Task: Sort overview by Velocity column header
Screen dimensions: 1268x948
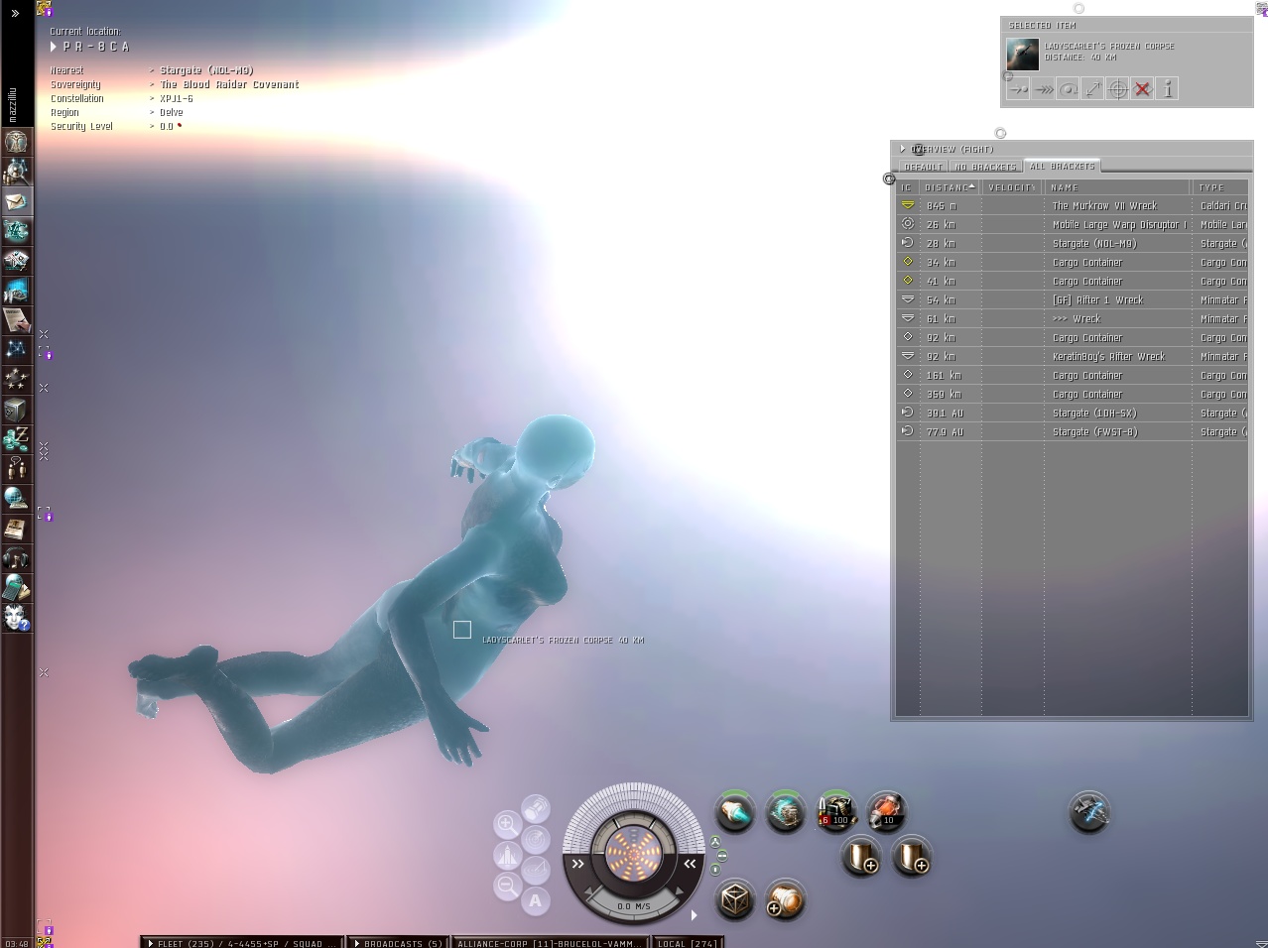Action: click(x=1013, y=187)
